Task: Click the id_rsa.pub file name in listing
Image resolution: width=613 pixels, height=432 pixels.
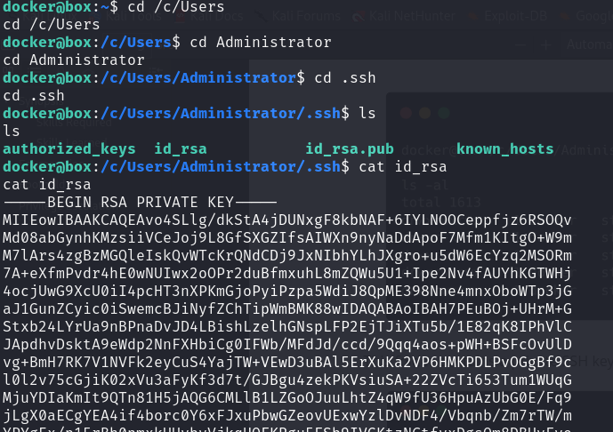Action: [x=350, y=149]
